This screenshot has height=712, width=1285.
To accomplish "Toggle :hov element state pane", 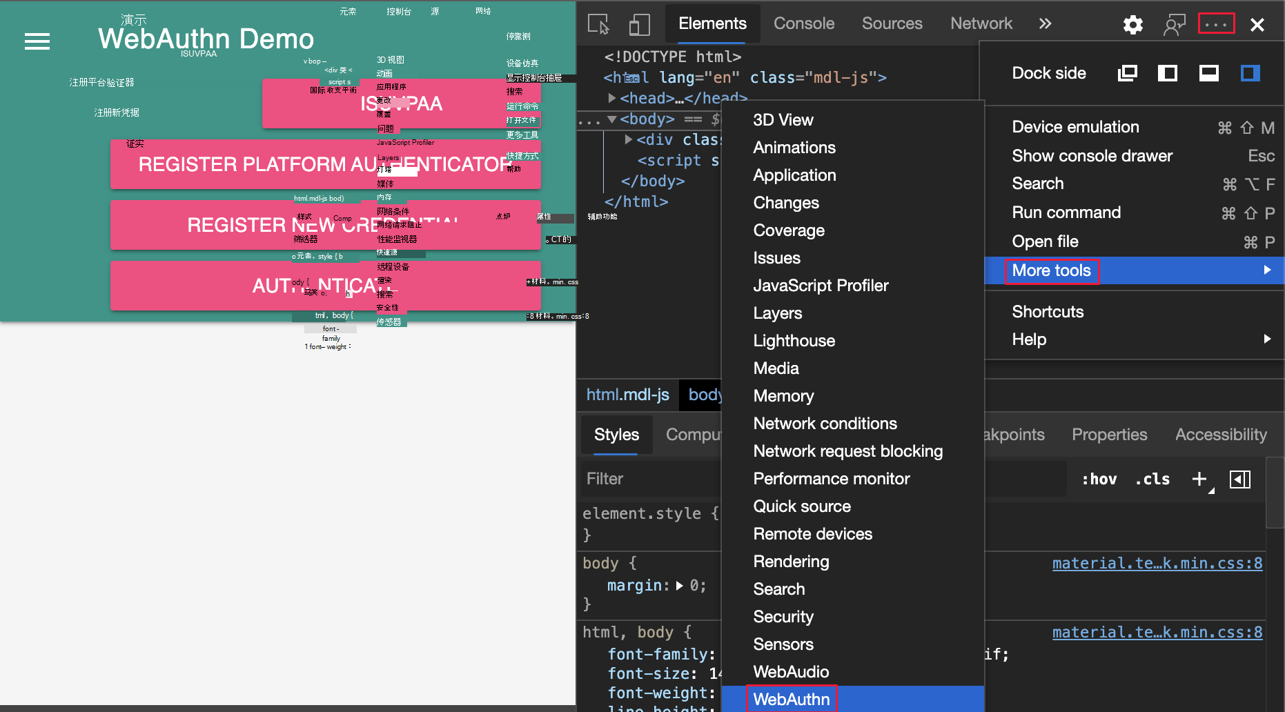I will pyautogui.click(x=1099, y=479).
